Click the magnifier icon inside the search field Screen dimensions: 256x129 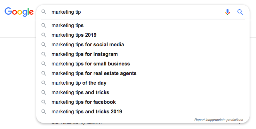click(x=44, y=12)
